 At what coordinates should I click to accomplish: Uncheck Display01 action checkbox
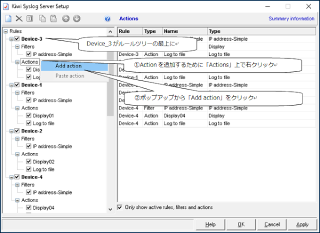[28, 115]
